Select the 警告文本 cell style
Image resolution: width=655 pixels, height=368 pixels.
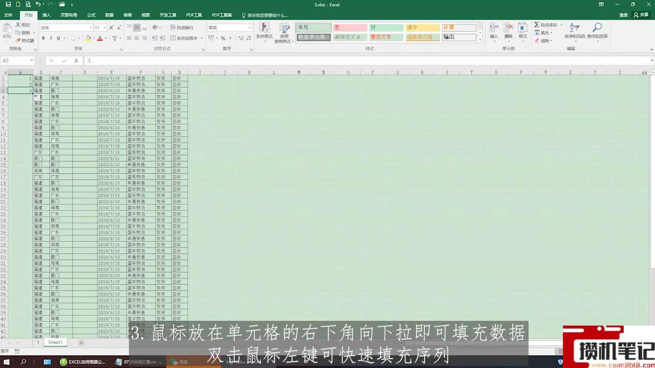386,37
